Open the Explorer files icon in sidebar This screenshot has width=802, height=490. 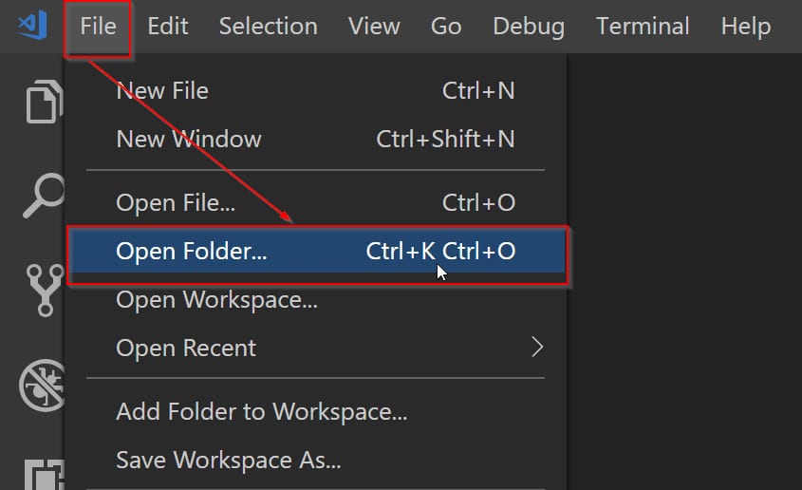[45, 102]
